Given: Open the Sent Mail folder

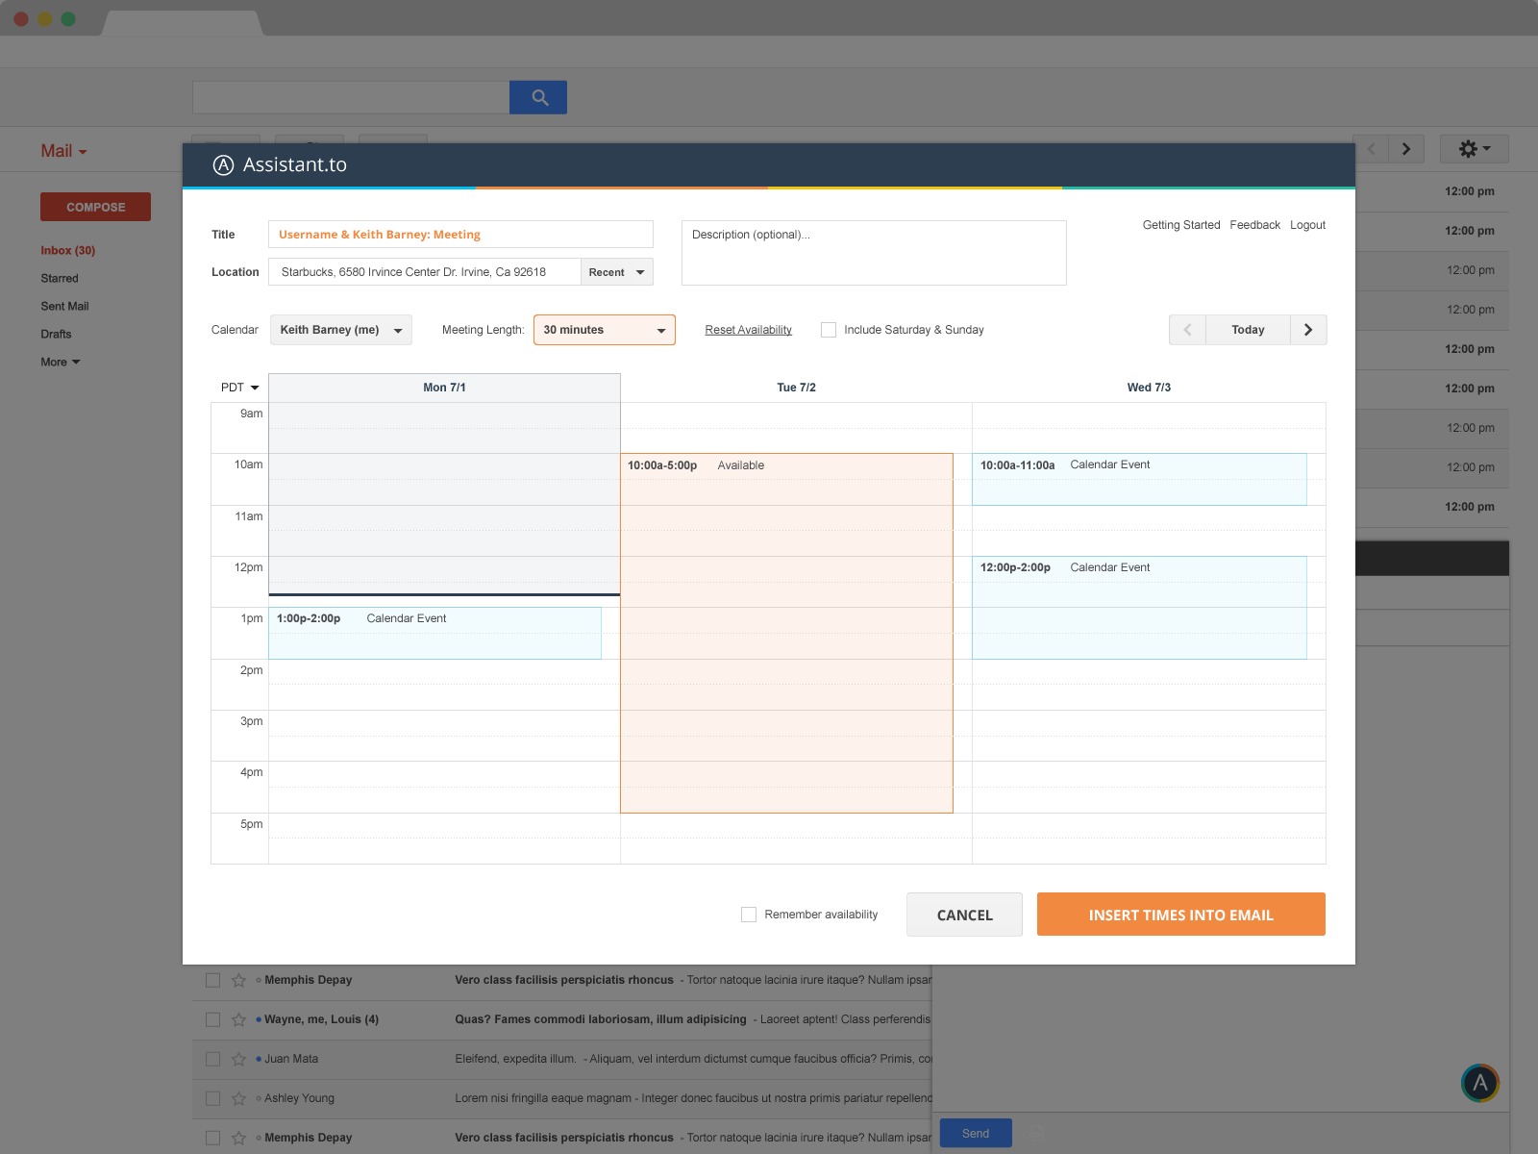Looking at the screenshot, I should click(x=64, y=307).
